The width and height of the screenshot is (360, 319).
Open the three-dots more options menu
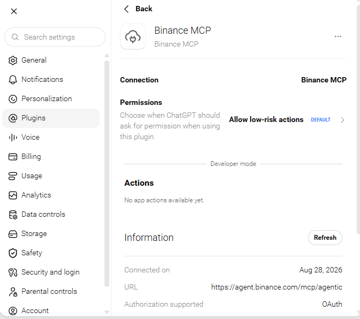(337, 36)
